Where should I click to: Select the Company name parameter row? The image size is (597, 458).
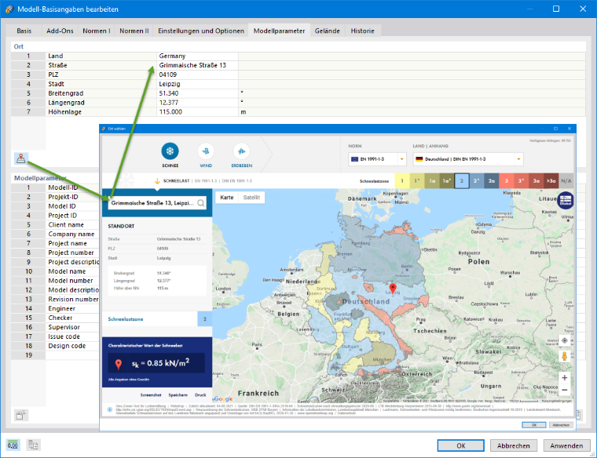tap(55, 234)
